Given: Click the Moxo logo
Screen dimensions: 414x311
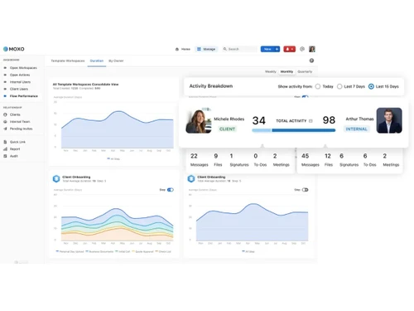Looking at the screenshot, I should 14,49.
